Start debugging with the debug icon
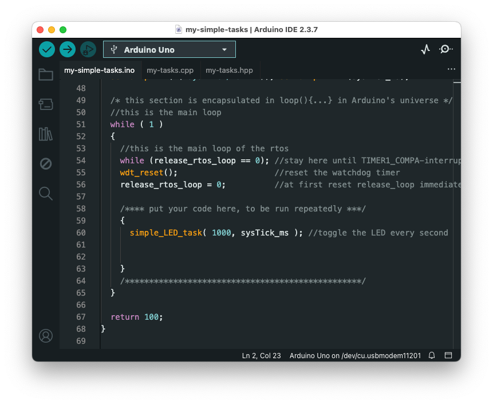This screenshot has height=404, width=493. coord(88,49)
